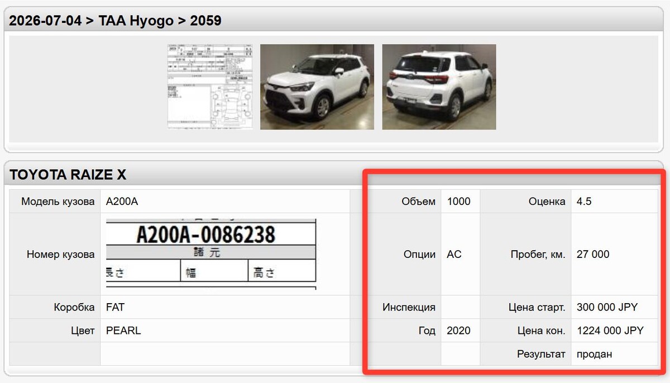Select the result value продан
This screenshot has height=383, width=670.
pyautogui.click(x=595, y=354)
